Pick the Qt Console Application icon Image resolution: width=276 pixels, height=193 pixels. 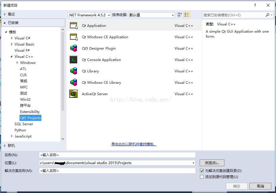click(x=73, y=60)
